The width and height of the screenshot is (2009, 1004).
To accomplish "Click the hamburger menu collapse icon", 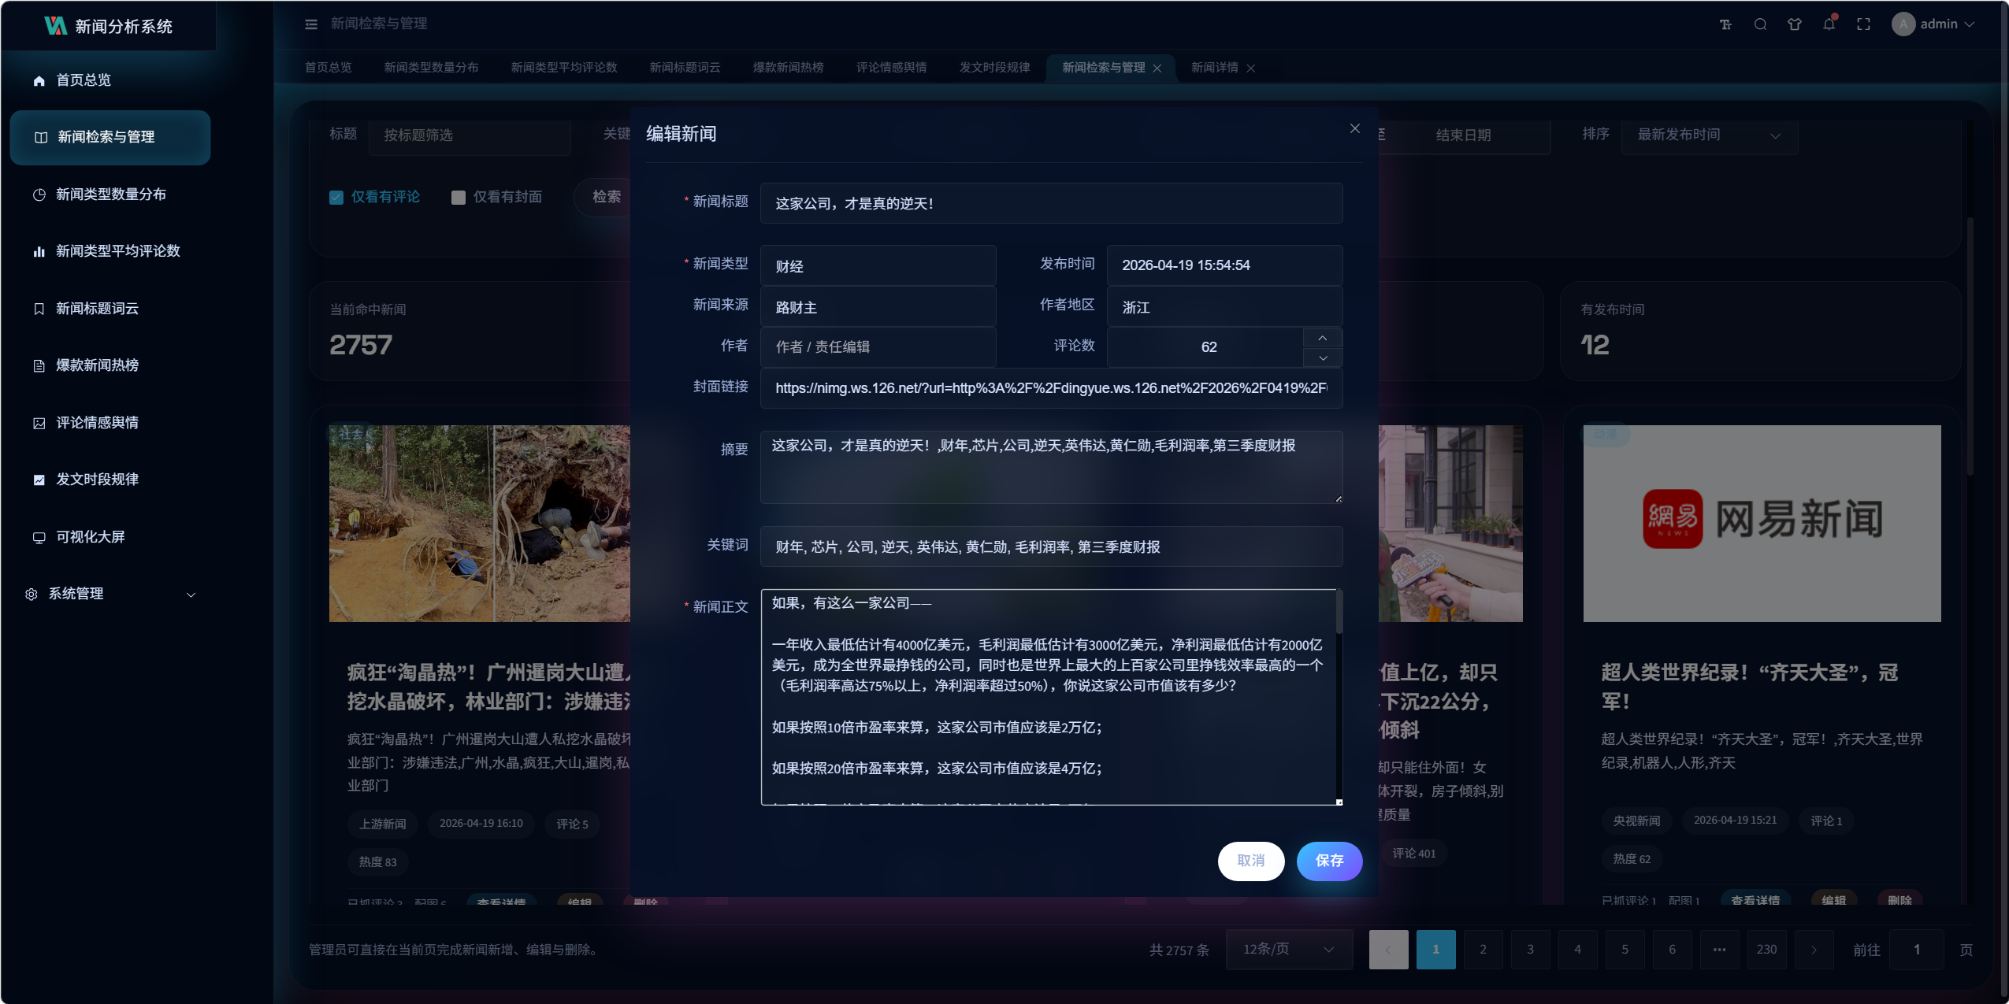I will point(311,24).
